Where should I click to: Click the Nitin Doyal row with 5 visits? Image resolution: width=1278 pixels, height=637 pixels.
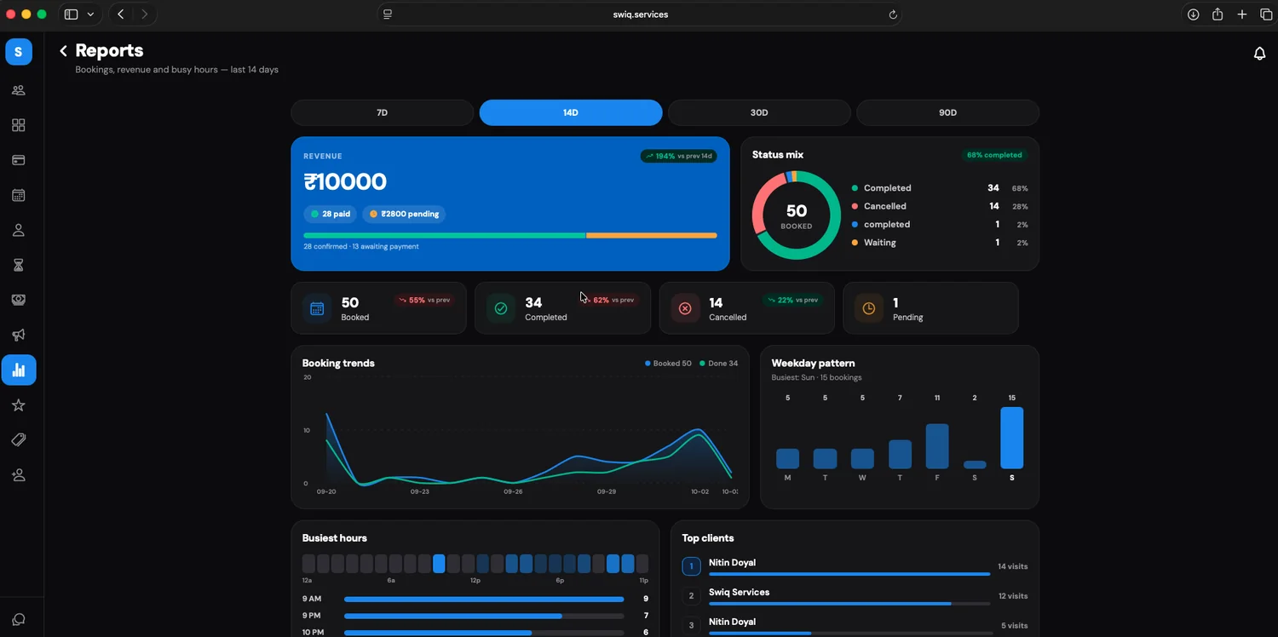click(855, 625)
